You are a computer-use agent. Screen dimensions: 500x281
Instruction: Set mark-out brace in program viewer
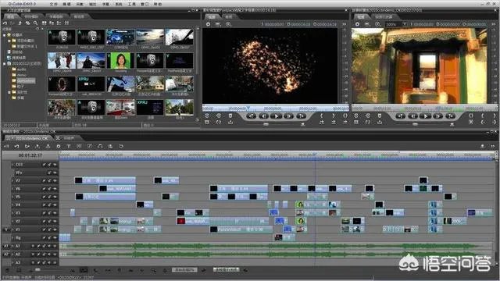coord(495,116)
